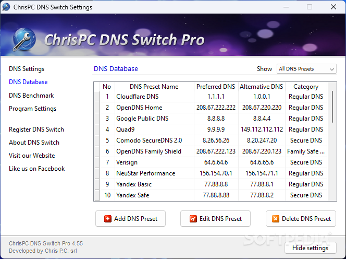Click alternative DNS 77.88.8.2

tap(262, 195)
